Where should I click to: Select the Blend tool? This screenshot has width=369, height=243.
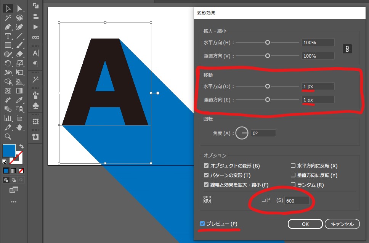click(8, 109)
